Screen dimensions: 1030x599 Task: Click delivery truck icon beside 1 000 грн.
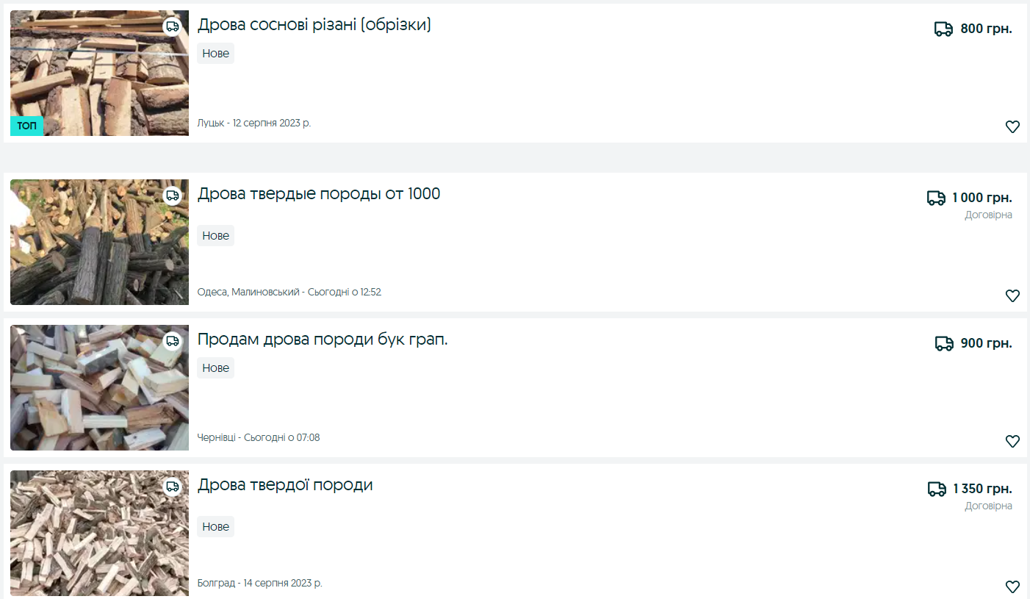(936, 198)
